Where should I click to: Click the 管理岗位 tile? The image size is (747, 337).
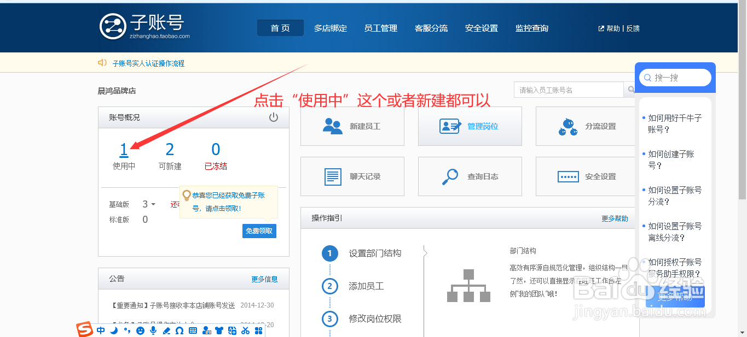coord(470,126)
